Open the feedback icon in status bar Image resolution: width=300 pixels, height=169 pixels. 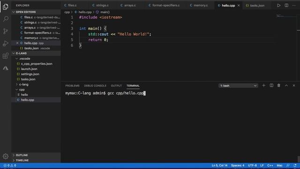point(288,165)
